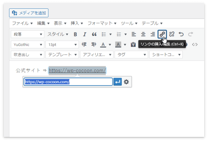Open the スタイル dropdown
This screenshot has height=141, width=208.
pyautogui.click(x=58, y=34)
